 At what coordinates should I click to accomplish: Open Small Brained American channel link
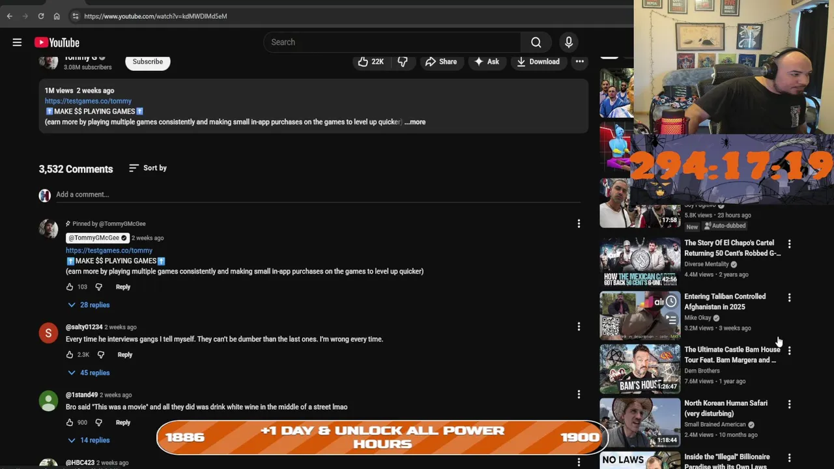click(x=715, y=424)
